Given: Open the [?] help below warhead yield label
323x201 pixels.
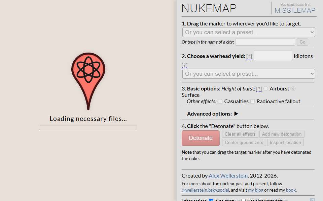Looking at the screenshot, I should [185, 65].
